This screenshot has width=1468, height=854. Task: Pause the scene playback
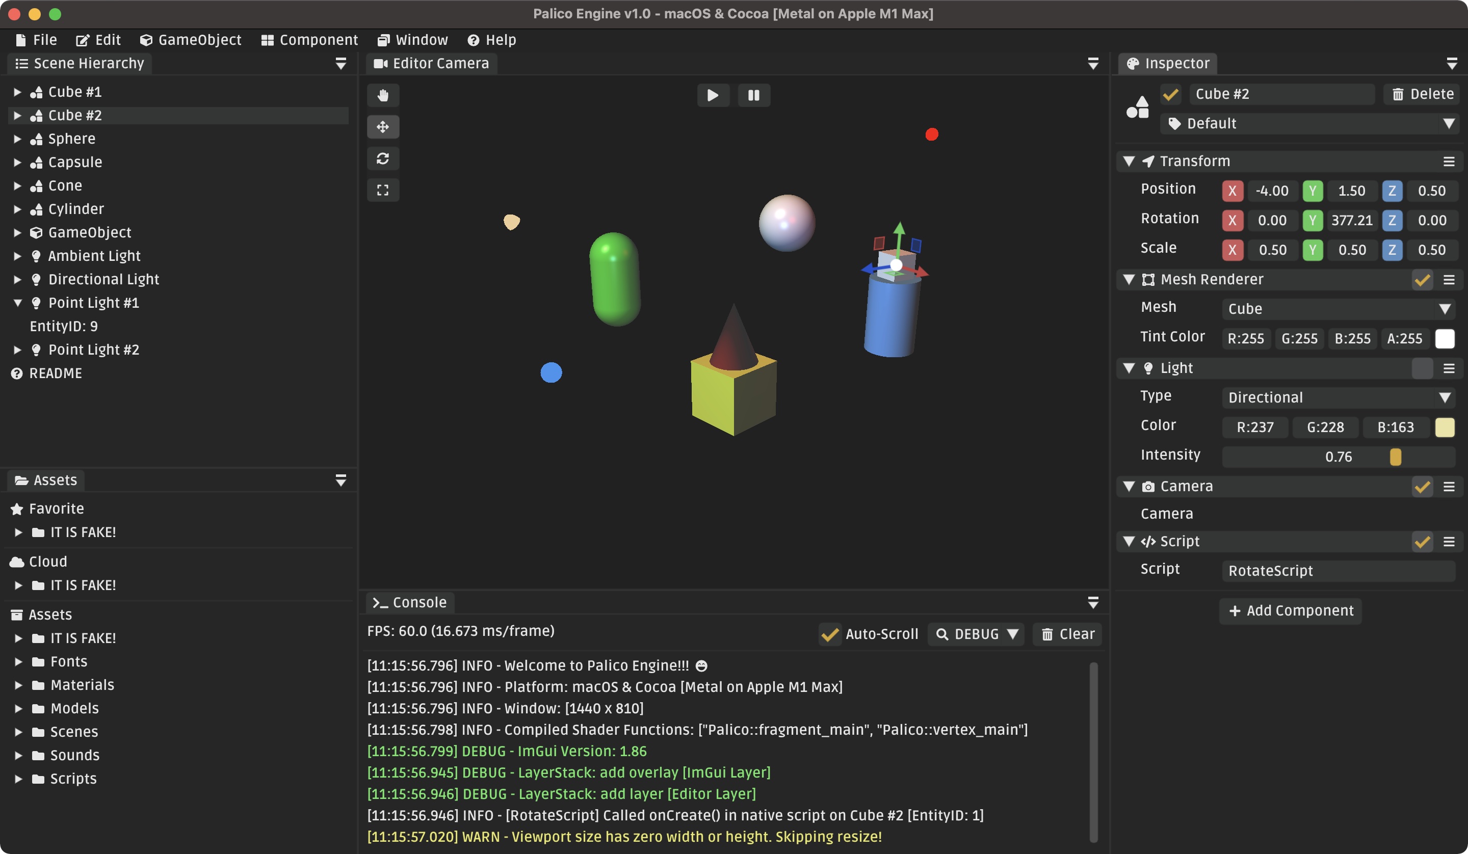[x=754, y=95]
